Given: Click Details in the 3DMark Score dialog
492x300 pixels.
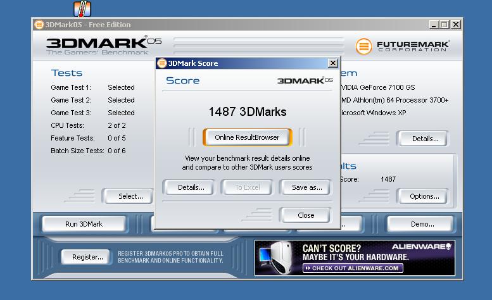Looking at the screenshot, I should click(191, 187).
